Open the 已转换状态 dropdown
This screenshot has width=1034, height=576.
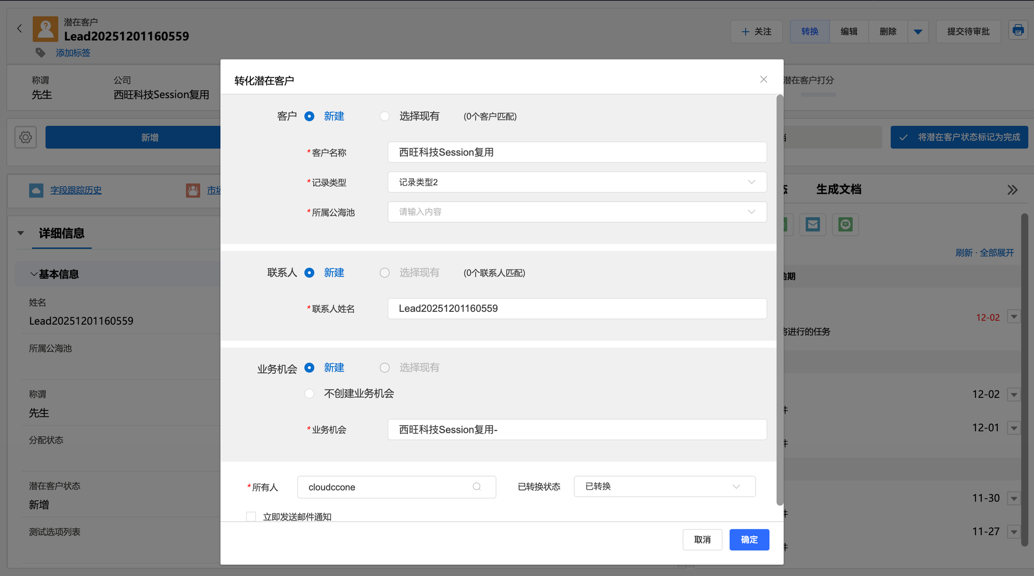664,487
